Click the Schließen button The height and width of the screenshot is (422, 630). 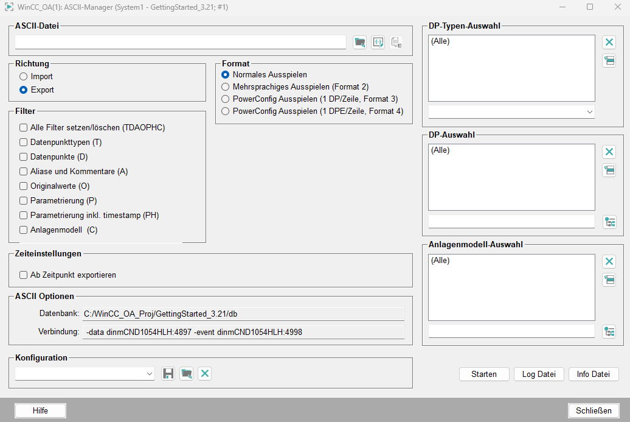click(x=594, y=411)
